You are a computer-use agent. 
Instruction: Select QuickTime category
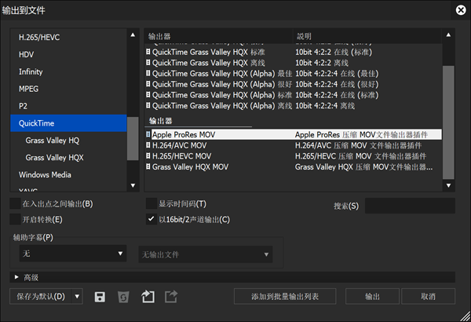point(68,123)
